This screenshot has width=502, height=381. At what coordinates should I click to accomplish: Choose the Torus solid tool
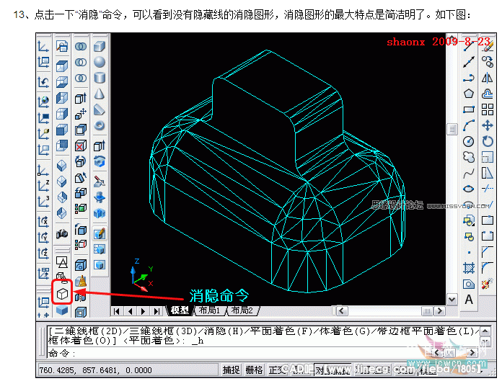click(100, 125)
